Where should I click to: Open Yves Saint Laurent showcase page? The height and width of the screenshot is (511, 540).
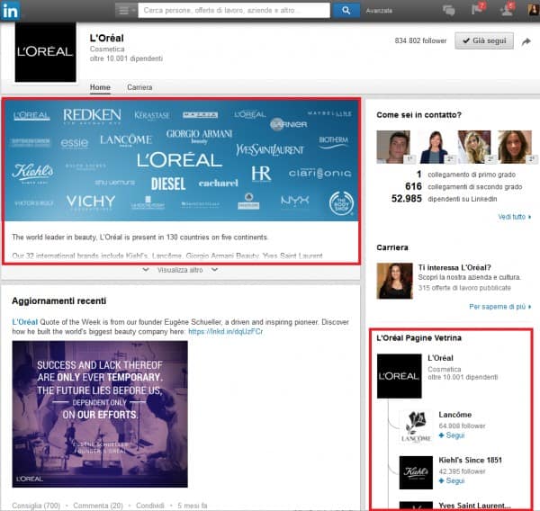coord(474,506)
